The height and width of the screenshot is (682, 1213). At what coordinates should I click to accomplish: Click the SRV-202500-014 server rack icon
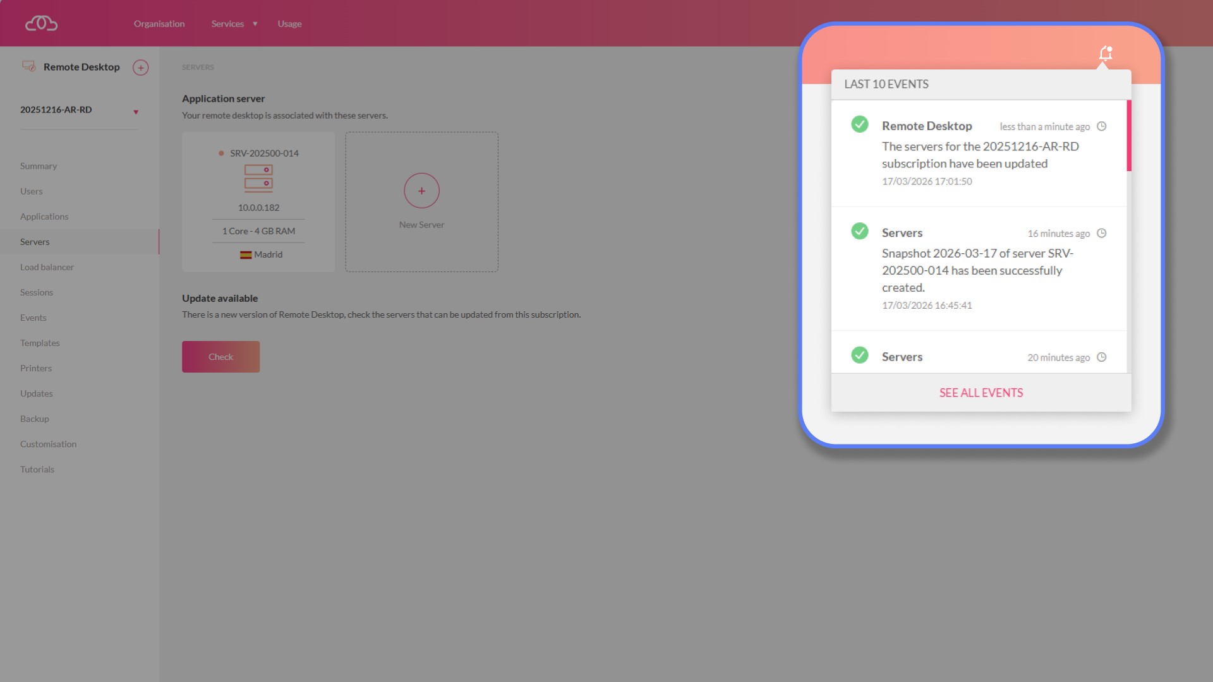258,178
